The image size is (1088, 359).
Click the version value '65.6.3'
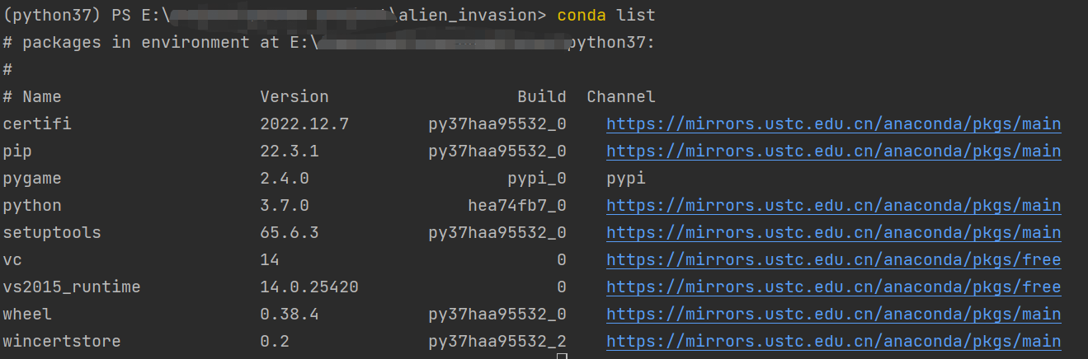coord(290,233)
